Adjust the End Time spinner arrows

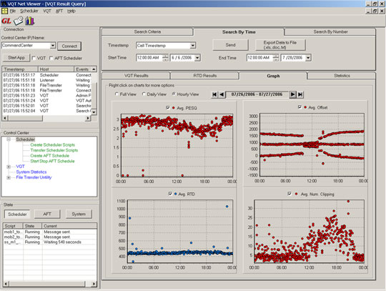(276, 58)
